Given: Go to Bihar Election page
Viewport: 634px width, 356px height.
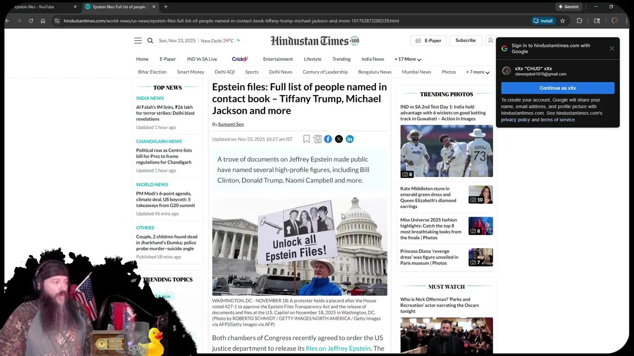Looking at the screenshot, I should coord(152,72).
